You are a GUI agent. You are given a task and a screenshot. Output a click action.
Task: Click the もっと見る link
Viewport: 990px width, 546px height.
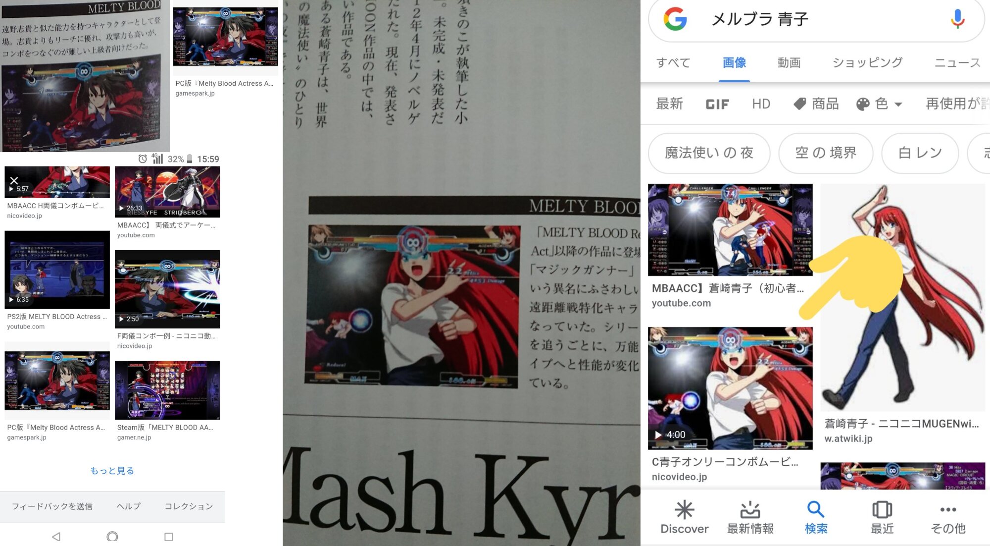112,471
